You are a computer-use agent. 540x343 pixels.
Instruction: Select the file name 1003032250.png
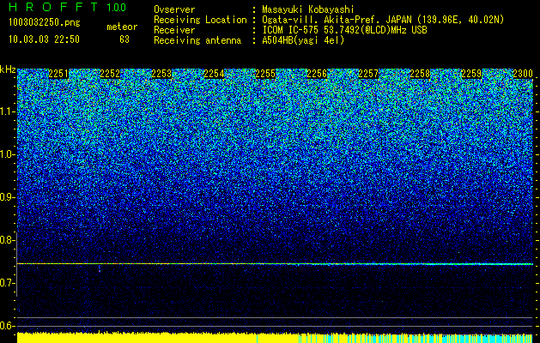tap(45, 22)
